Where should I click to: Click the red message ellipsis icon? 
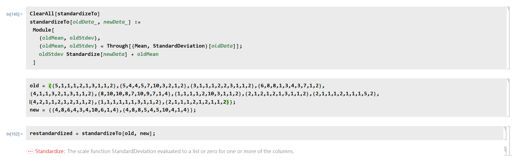30,151
